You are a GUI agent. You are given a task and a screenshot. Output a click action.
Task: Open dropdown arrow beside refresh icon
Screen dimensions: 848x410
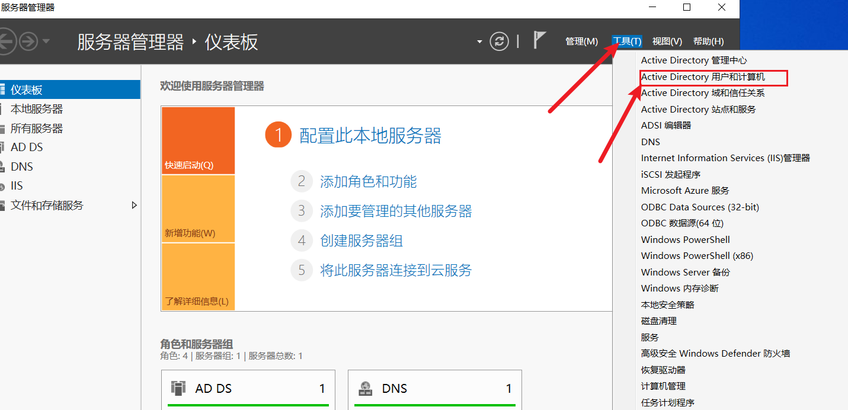click(479, 41)
